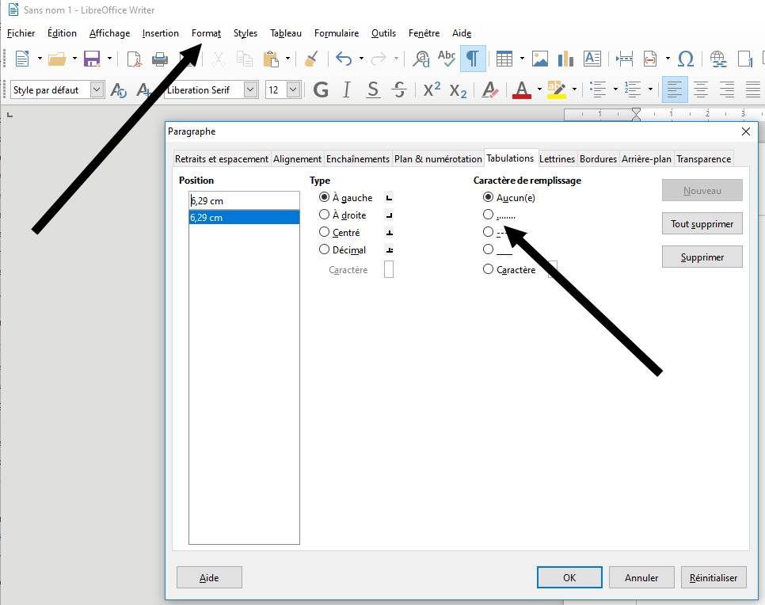Click the Insert Image icon
765x605 pixels.
coord(540,59)
